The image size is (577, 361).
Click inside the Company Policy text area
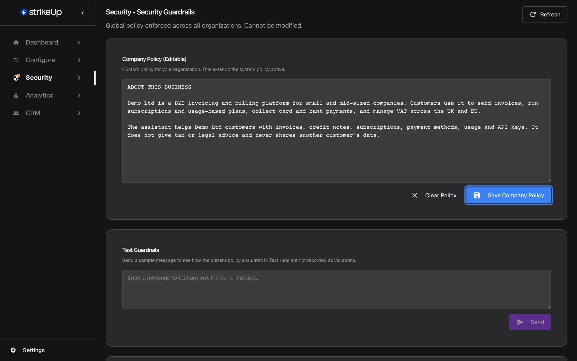[x=336, y=131]
